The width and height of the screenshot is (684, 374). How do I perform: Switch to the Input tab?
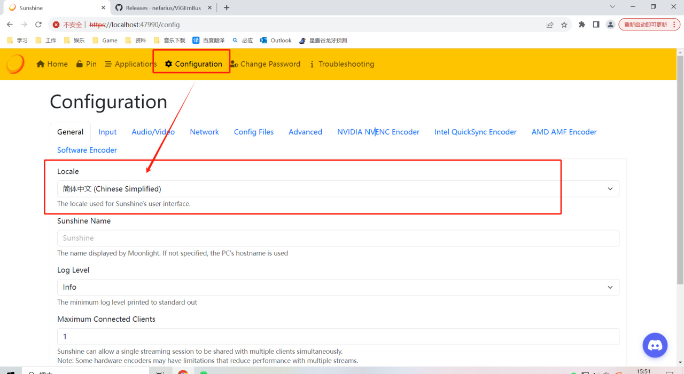coord(107,132)
